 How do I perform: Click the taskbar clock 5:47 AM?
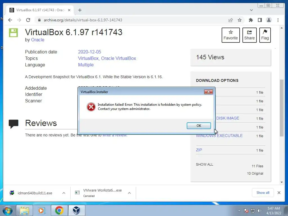point(274,211)
